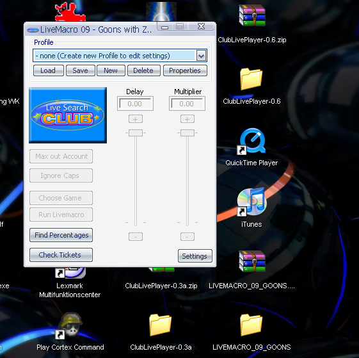
Task: Click the Ignore Caps button
Action: pyautogui.click(x=61, y=175)
